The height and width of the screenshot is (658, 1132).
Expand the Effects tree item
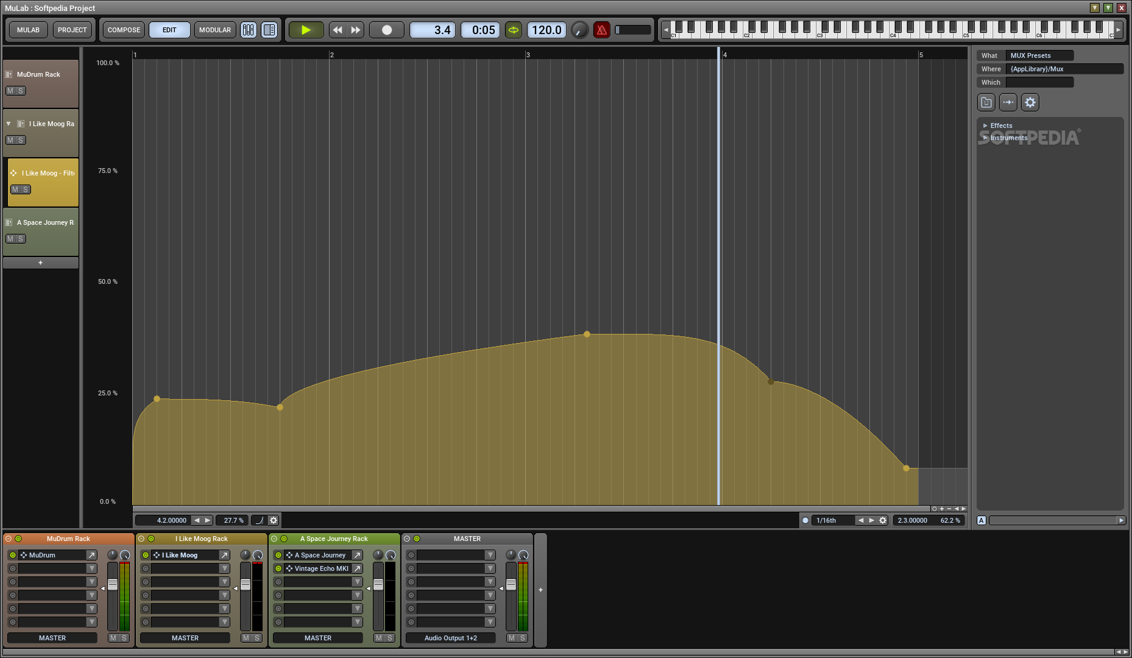pos(985,126)
